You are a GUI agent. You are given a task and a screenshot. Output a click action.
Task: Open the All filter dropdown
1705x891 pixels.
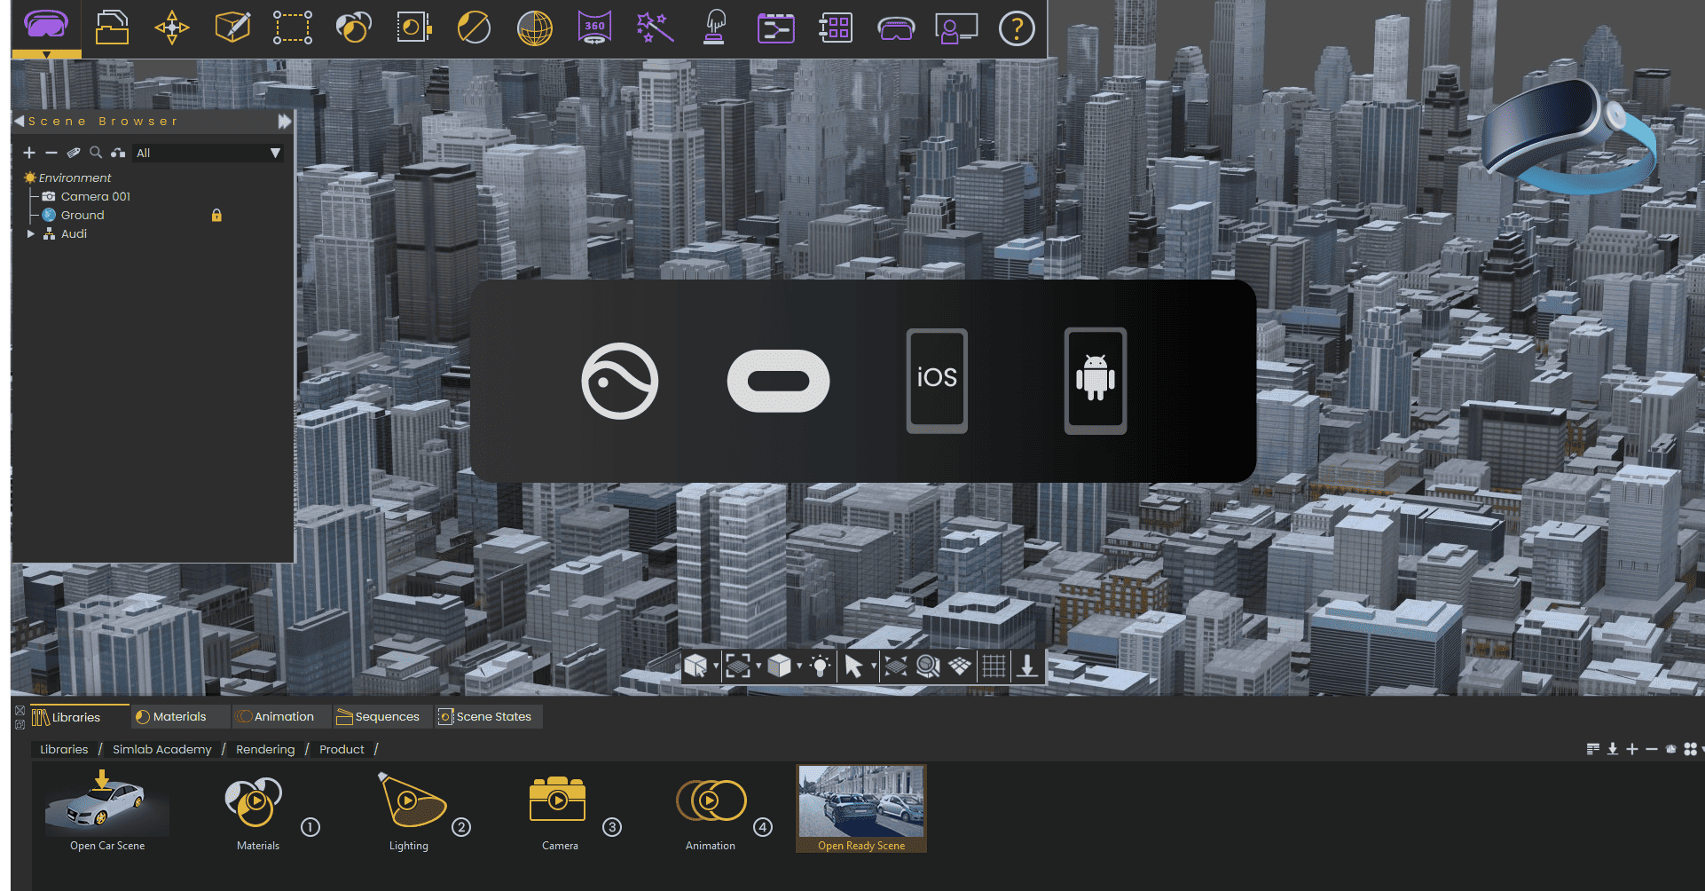(x=273, y=153)
